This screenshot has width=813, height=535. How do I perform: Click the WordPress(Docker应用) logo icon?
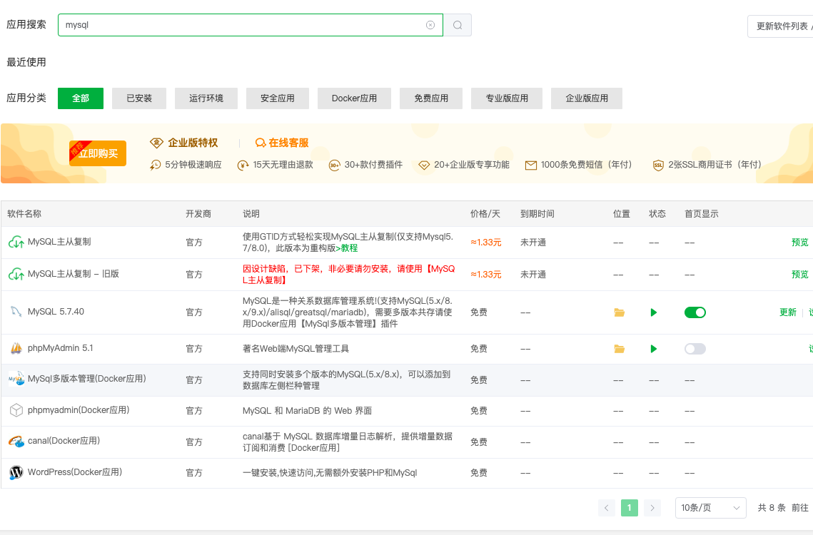16,472
